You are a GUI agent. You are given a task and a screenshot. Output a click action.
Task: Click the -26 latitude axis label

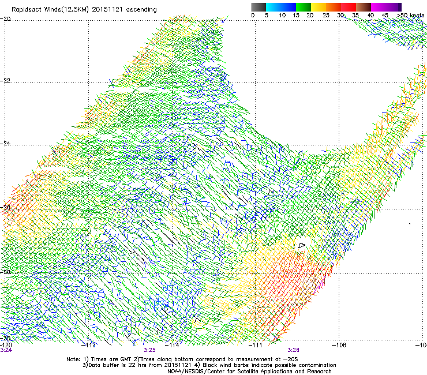click(5, 208)
